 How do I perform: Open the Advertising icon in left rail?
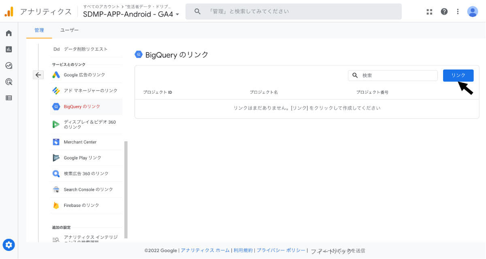[9, 82]
